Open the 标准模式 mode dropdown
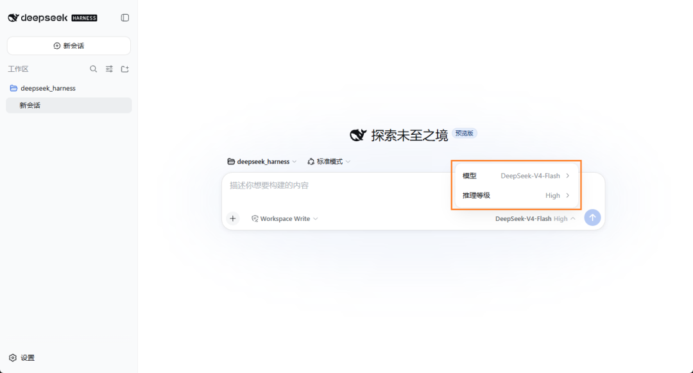 (329, 162)
